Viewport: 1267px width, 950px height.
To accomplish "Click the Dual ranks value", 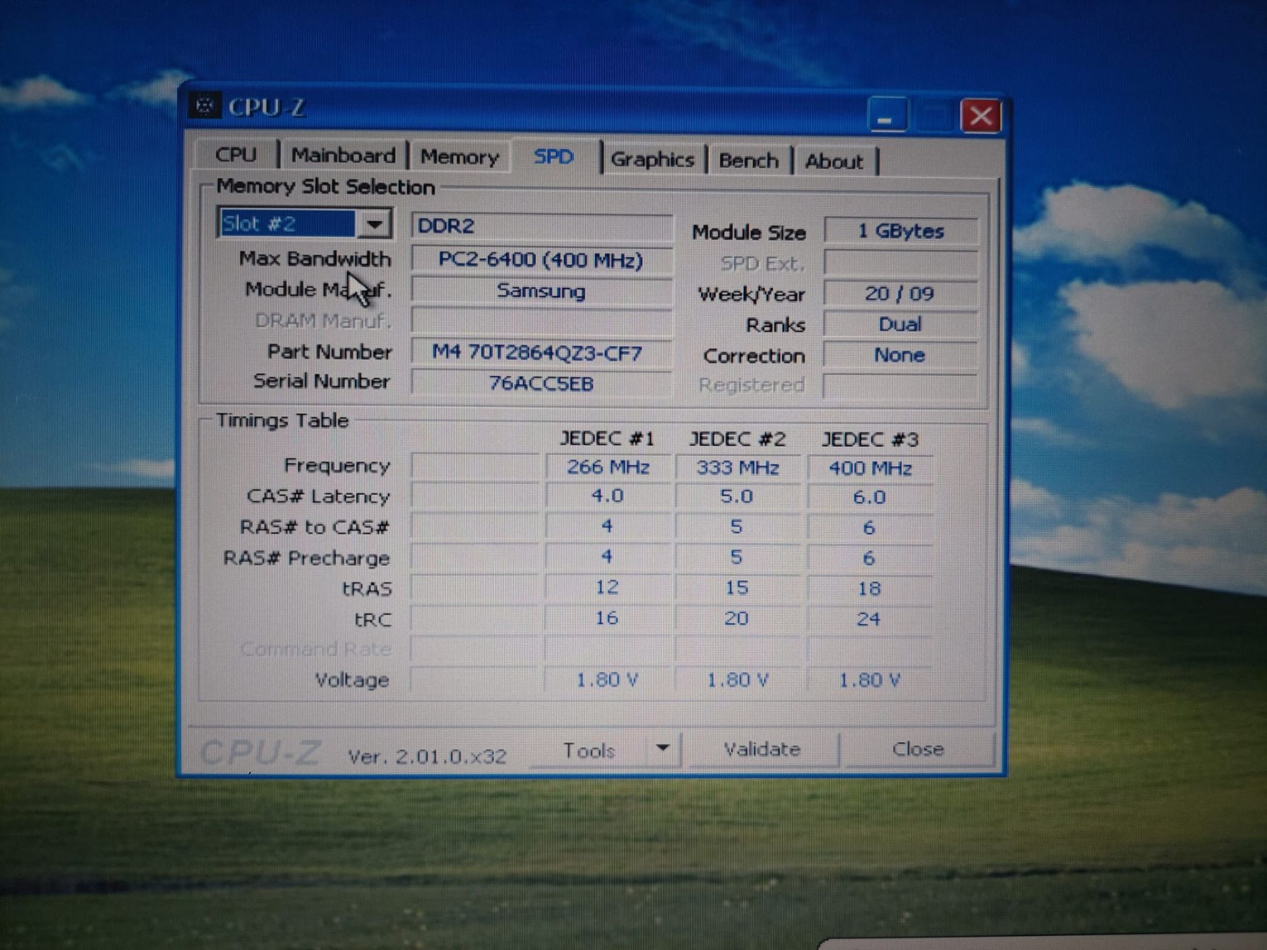I will pos(901,325).
